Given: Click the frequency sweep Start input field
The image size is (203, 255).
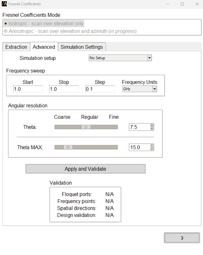Looking at the screenshot, I should (28, 89).
